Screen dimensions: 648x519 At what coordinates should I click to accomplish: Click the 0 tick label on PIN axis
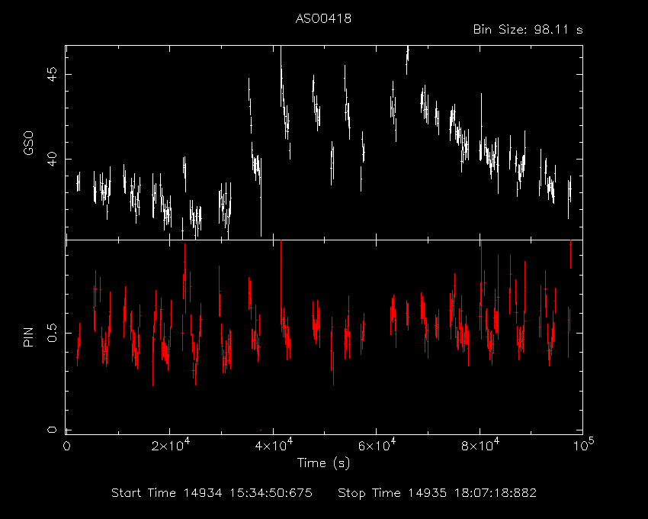pos(52,430)
